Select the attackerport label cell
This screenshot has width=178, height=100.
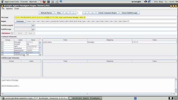(x=20, y=51)
